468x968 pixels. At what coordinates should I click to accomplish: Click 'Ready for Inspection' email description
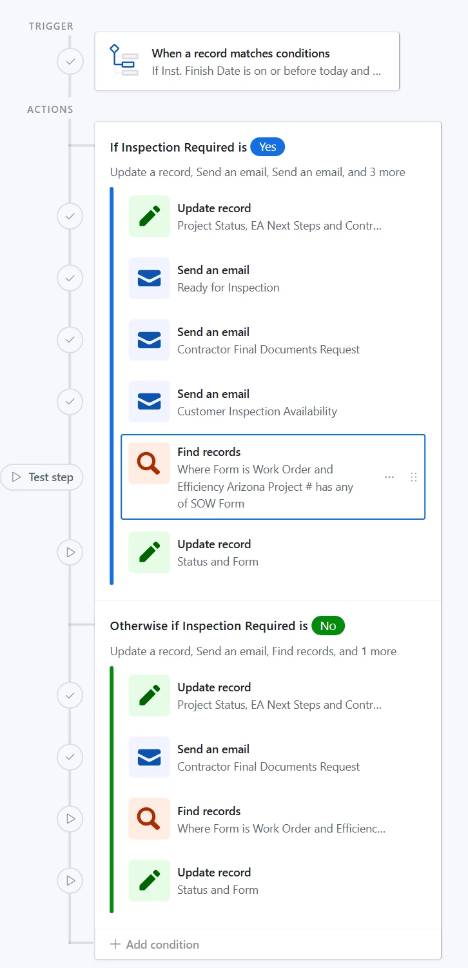pos(229,288)
